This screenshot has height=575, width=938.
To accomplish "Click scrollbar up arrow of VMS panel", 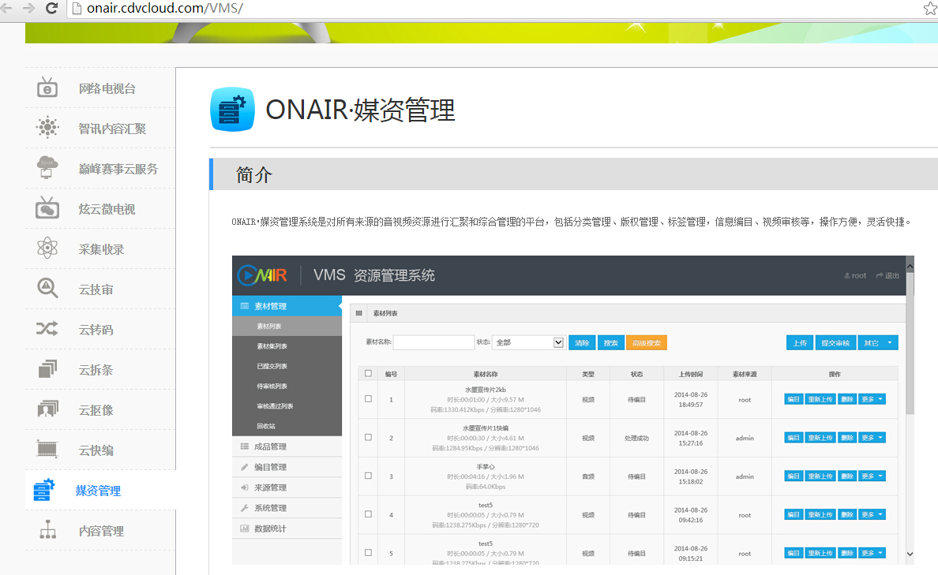I will pyautogui.click(x=910, y=266).
